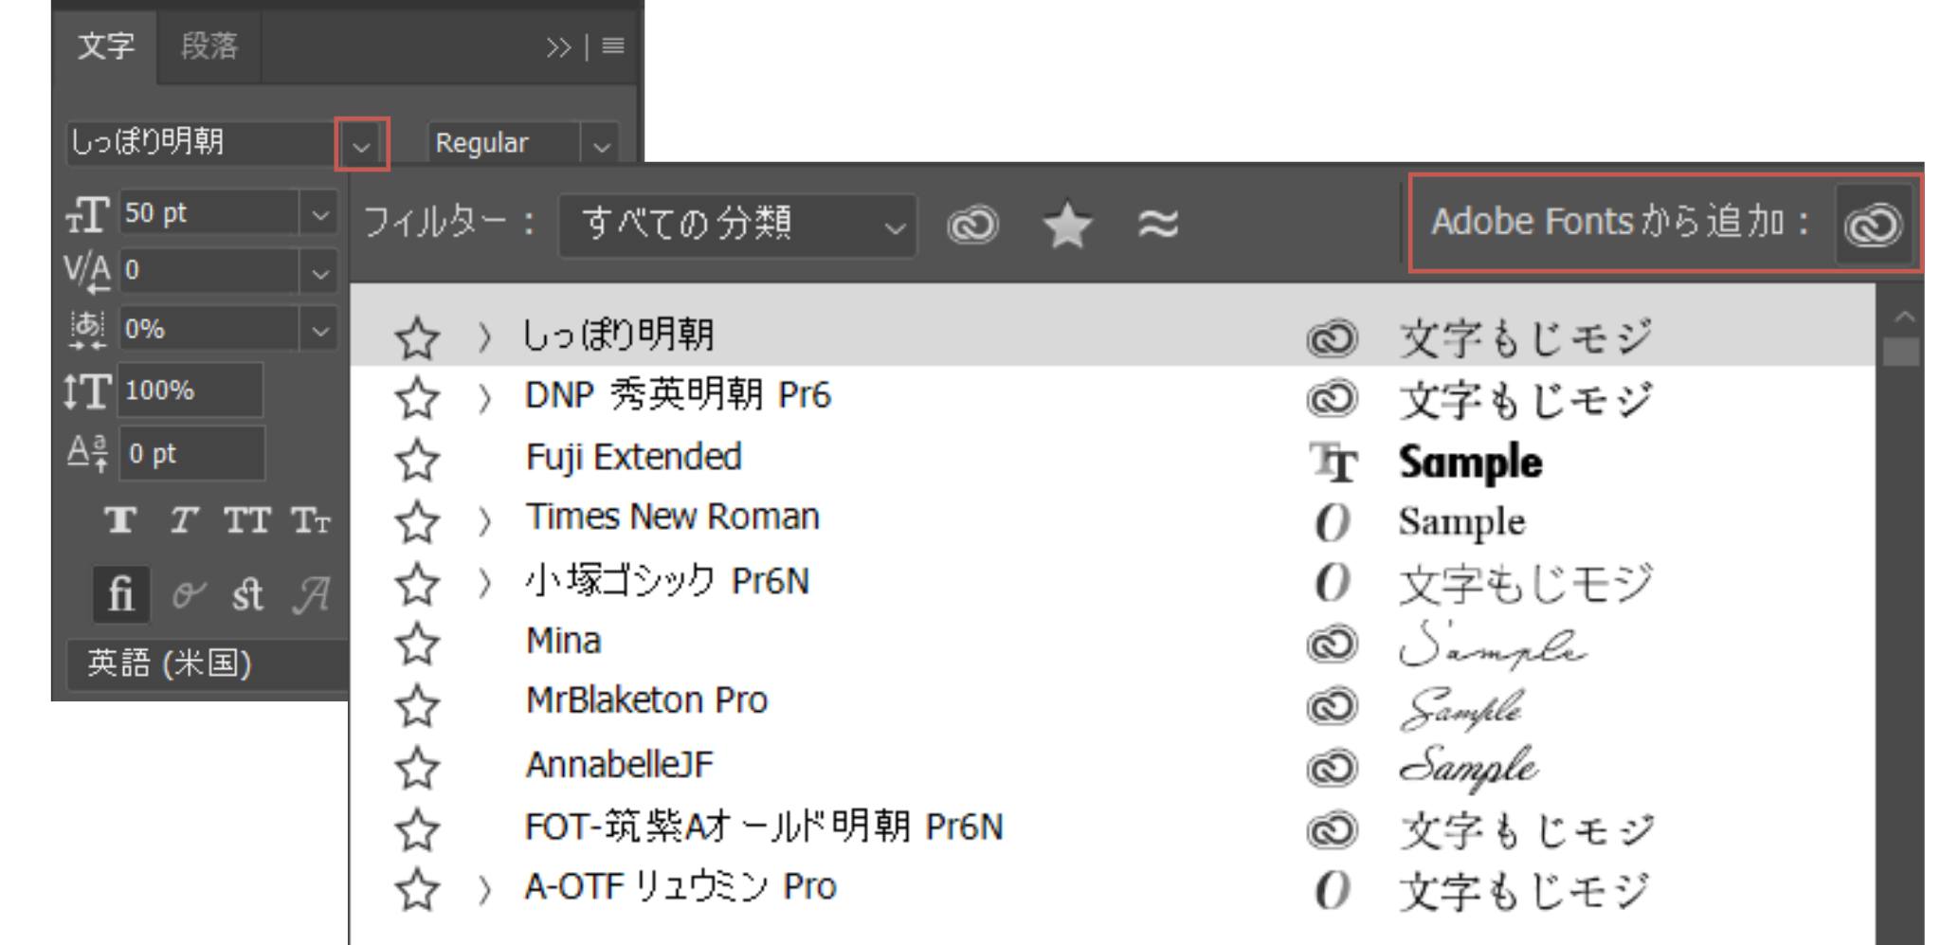Click the Adobe Fonts add cloud icon
The width and height of the screenshot is (1941, 945).
(1872, 225)
